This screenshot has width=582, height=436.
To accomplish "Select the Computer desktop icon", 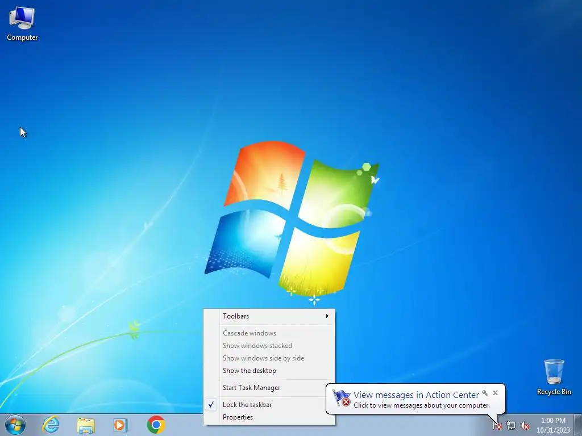I will tap(22, 24).
